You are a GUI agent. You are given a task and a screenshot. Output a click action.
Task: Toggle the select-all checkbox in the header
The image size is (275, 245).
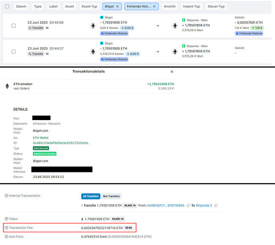pyautogui.click(x=7, y=6)
